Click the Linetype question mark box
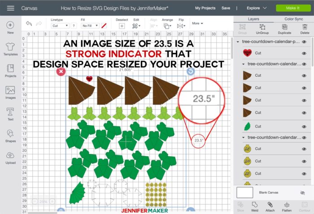This screenshot has width=314, height=214. click(74, 26)
